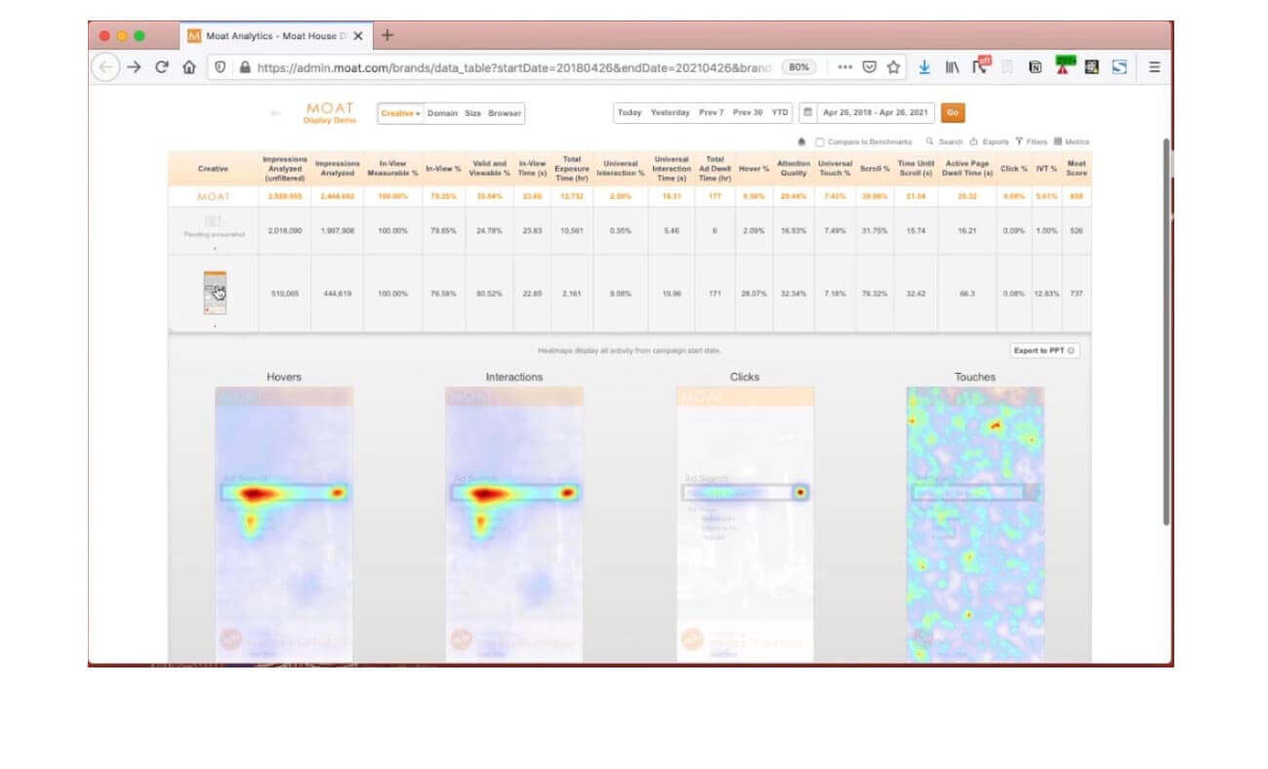Toggle Compare to Benchmarks checkbox
This screenshot has width=1268, height=769.
(x=821, y=142)
